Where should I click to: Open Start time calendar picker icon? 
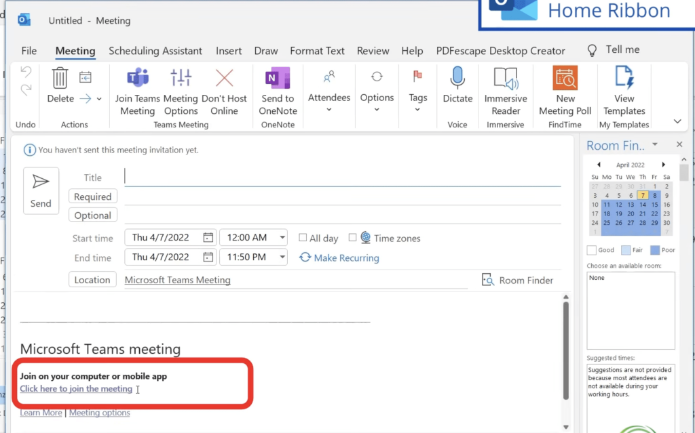click(208, 237)
